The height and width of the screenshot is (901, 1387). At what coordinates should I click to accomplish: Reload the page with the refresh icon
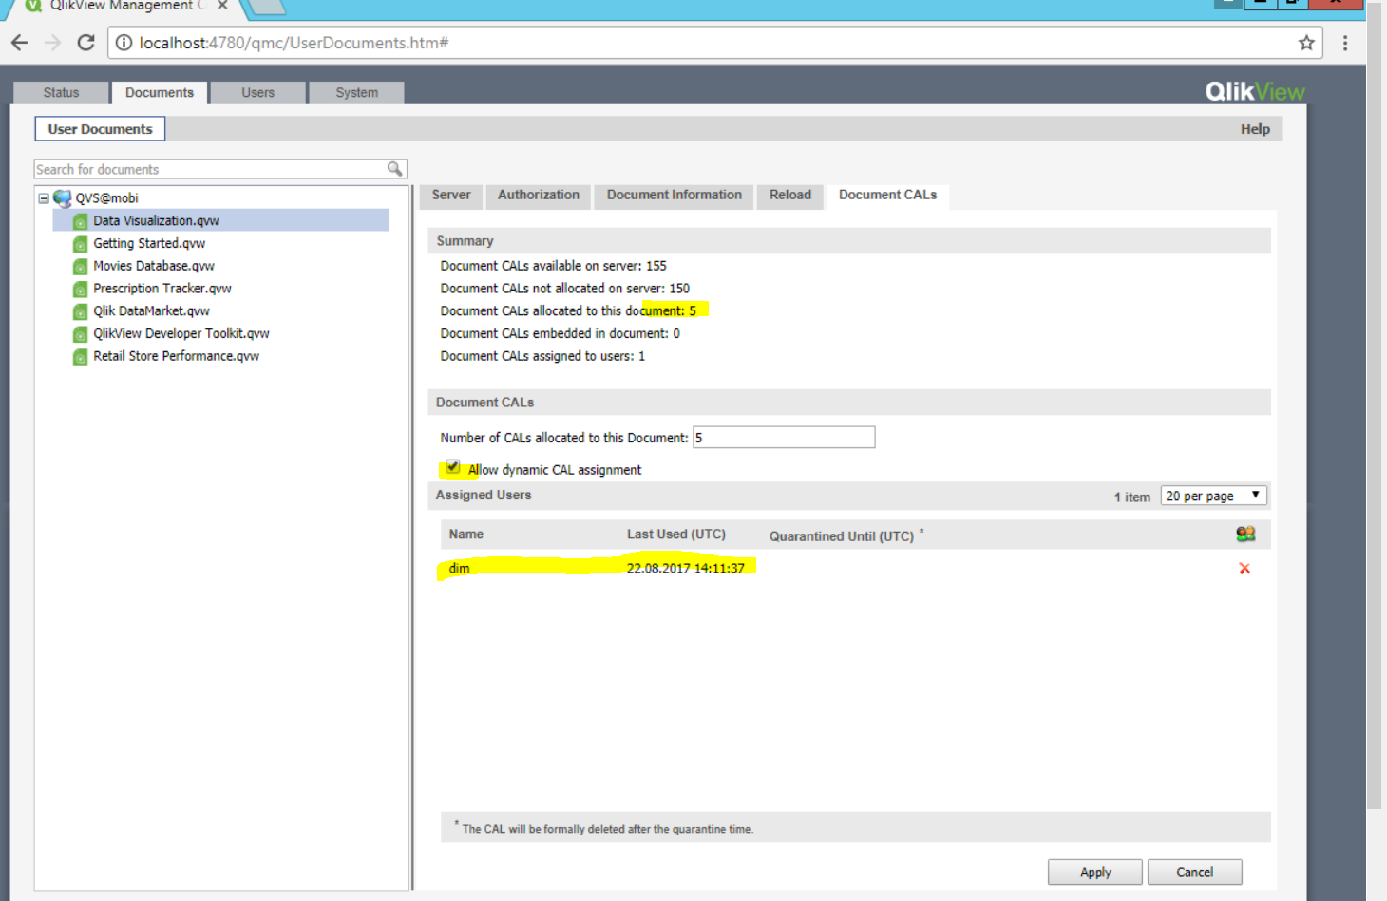click(x=85, y=43)
